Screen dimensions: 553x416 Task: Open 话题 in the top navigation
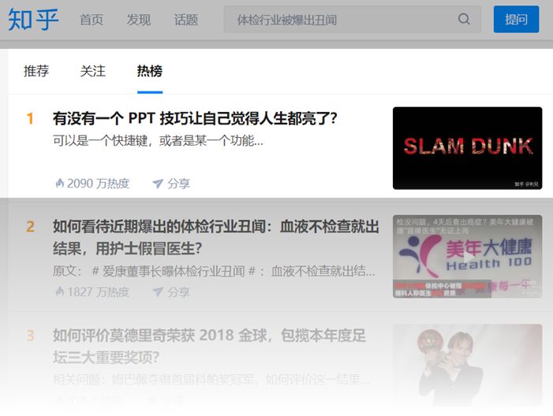[186, 20]
